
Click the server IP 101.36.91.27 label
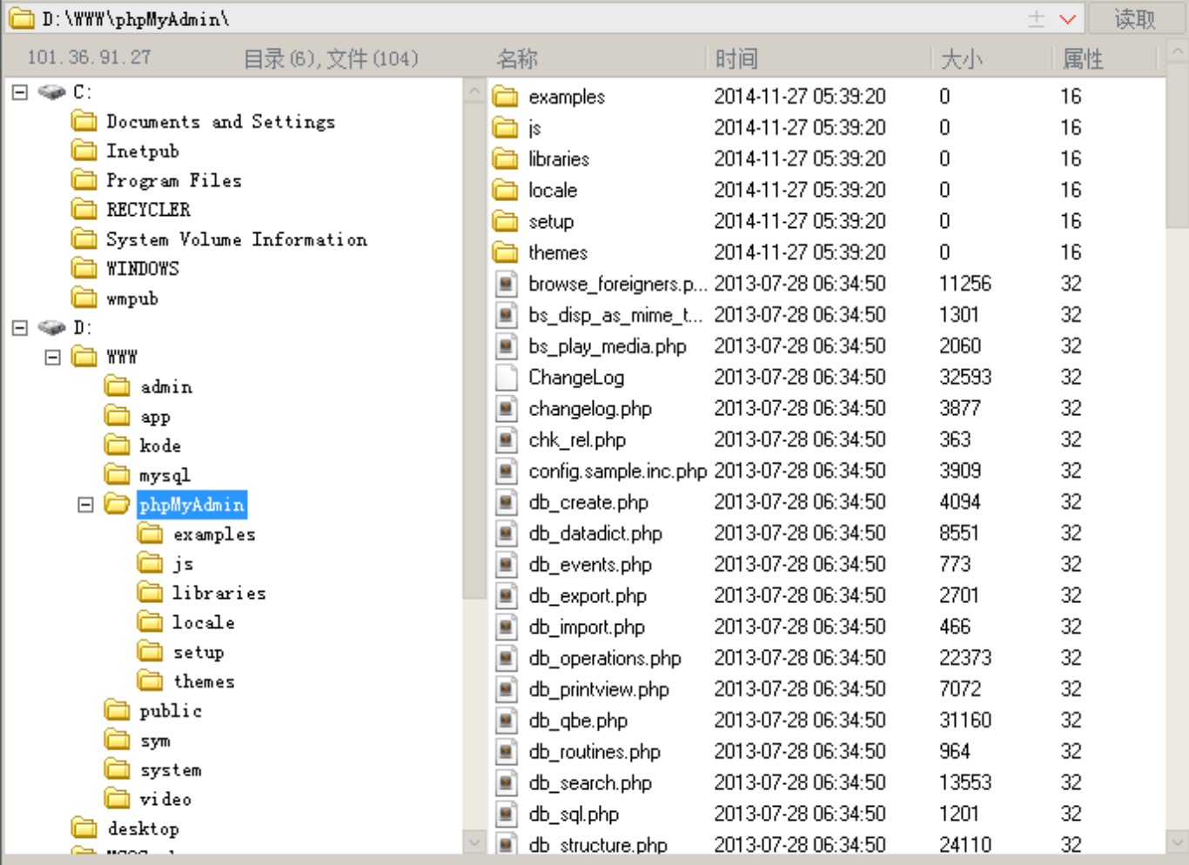(x=89, y=57)
